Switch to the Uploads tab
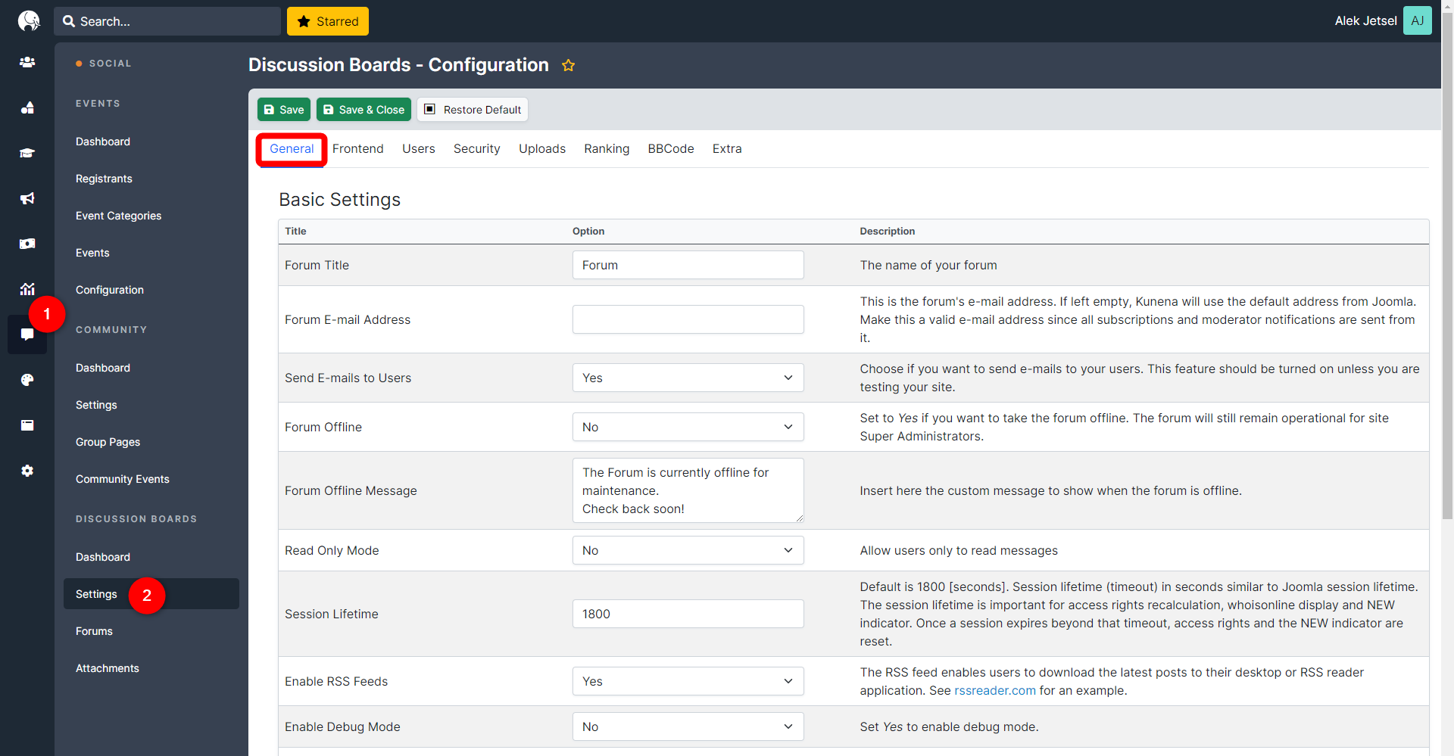Viewport: 1454px width, 756px height. pyautogui.click(x=541, y=148)
